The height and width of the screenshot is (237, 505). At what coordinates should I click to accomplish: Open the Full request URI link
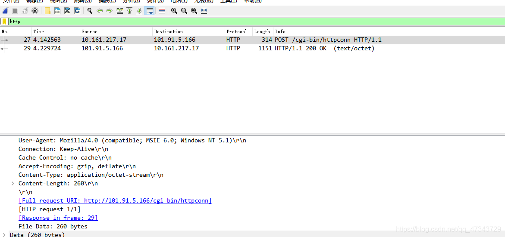[115, 201]
